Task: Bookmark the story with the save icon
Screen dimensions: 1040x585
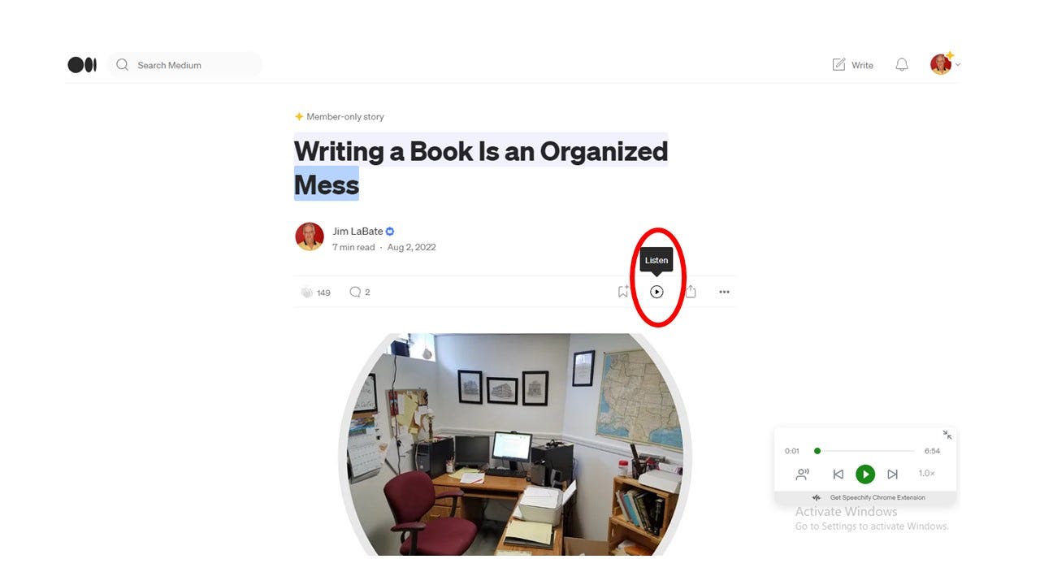Action: 623,292
